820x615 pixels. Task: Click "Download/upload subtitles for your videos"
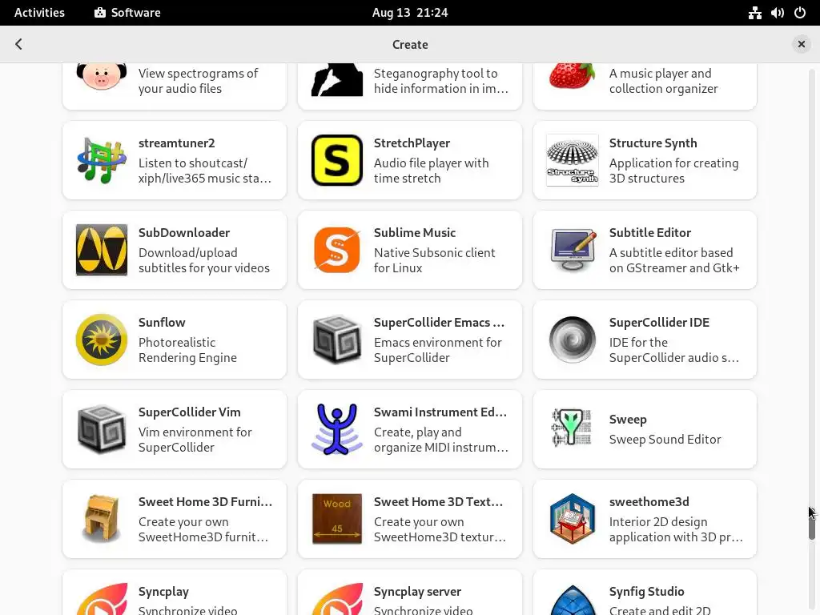tap(204, 260)
